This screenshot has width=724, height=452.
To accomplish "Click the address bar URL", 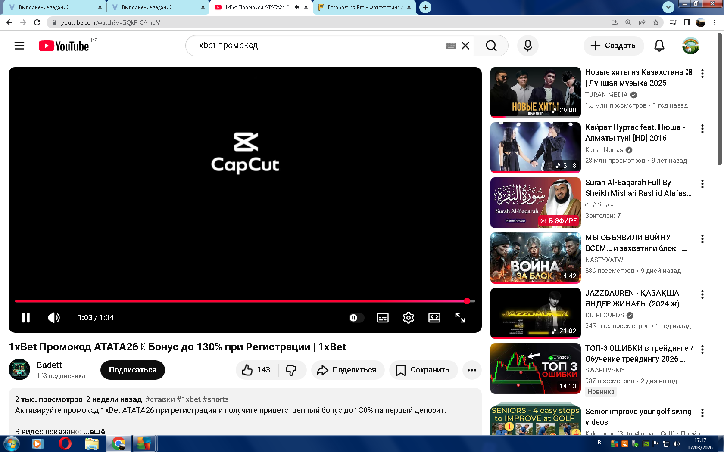I will pyautogui.click(x=111, y=22).
